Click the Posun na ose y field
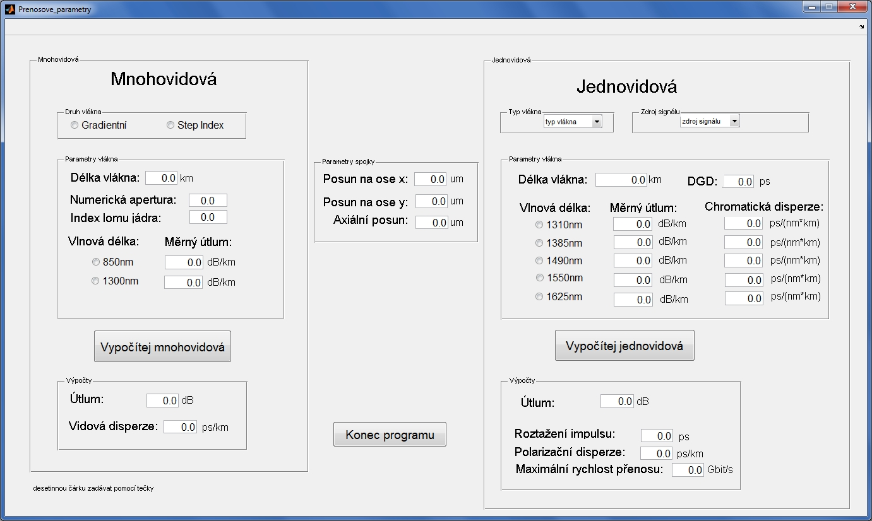The height and width of the screenshot is (521, 872). 431,201
